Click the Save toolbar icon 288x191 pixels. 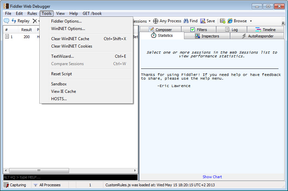(x=203, y=21)
